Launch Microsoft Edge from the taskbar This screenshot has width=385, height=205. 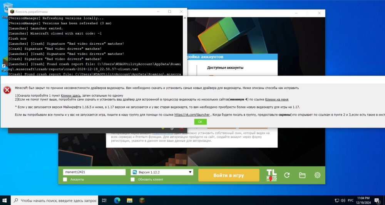pos(117,200)
